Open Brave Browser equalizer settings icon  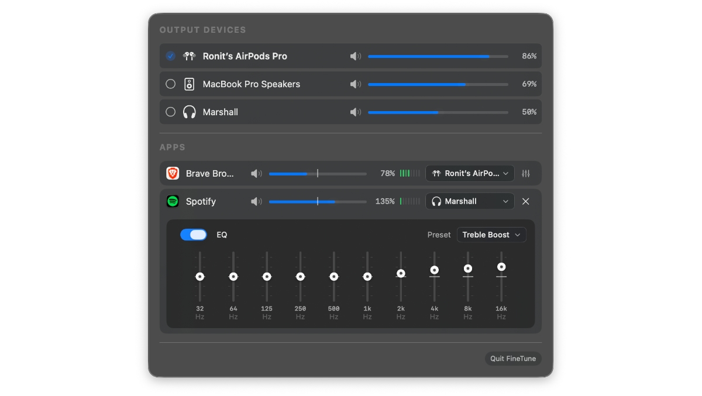tap(525, 174)
